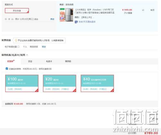The image size is (161, 135).
Task: Click the product title text of 容声 refrigerator
Action: tap(94, 11)
